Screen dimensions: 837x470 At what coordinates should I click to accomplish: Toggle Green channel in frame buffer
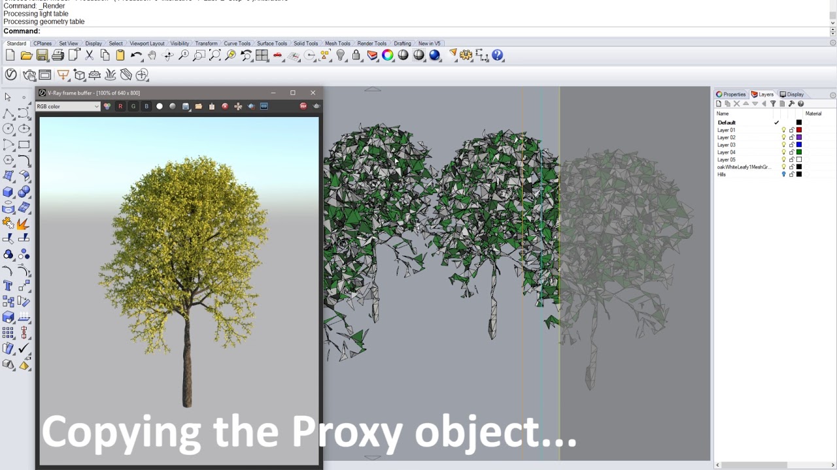click(133, 106)
